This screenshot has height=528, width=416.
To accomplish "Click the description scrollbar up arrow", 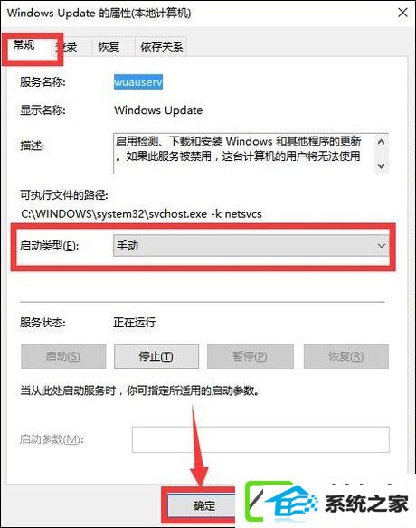I will [382, 142].
